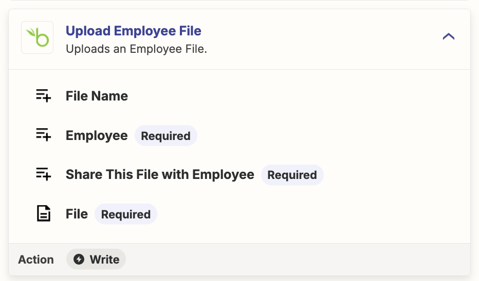The image size is (479, 281).
Task: Click the Required badge beside Share This File
Action: point(292,175)
